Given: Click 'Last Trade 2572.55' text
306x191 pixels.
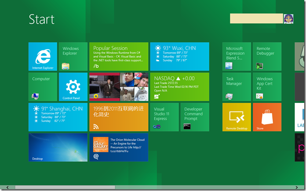Looking at the screenshot, I should coord(166,83).
